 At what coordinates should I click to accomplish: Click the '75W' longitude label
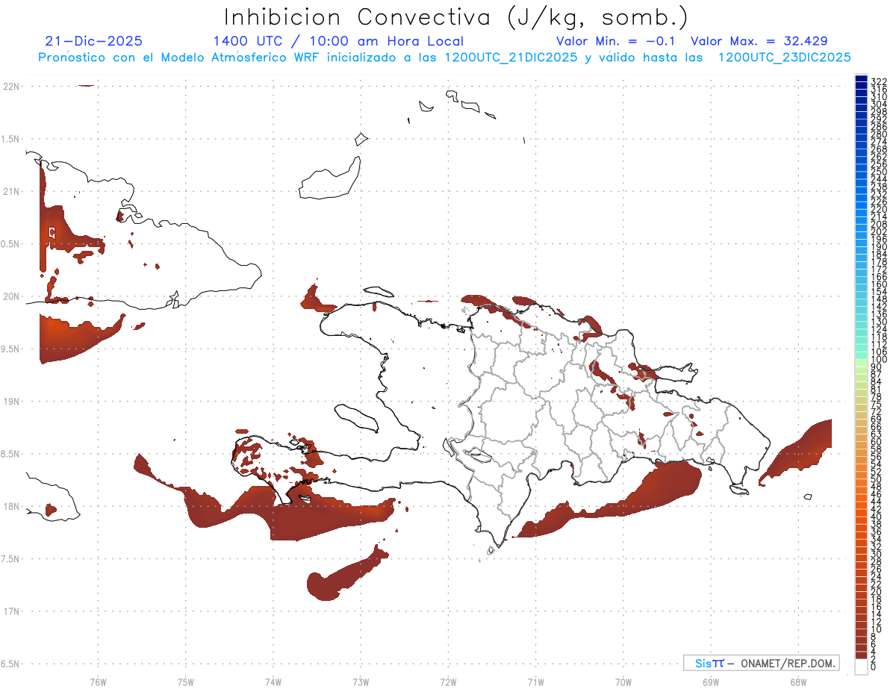[x=185, y=682]
